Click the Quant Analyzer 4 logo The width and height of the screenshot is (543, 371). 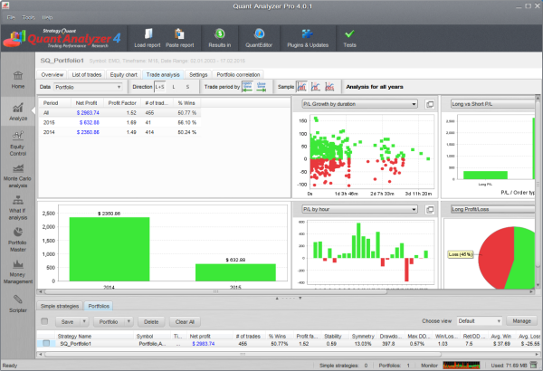click(62, 38)
